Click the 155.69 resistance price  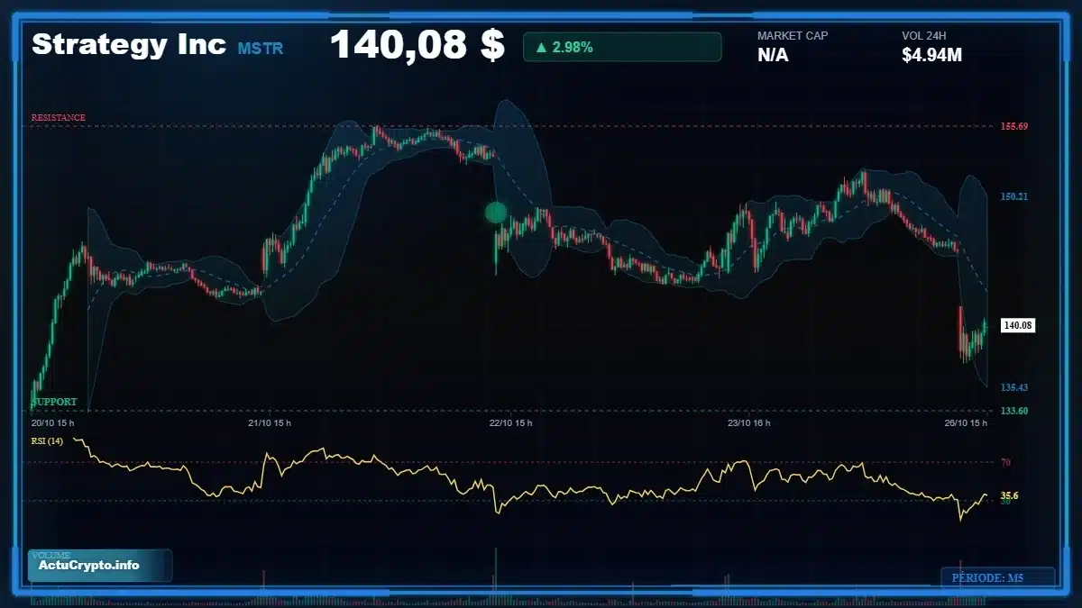click(1014, 126)
